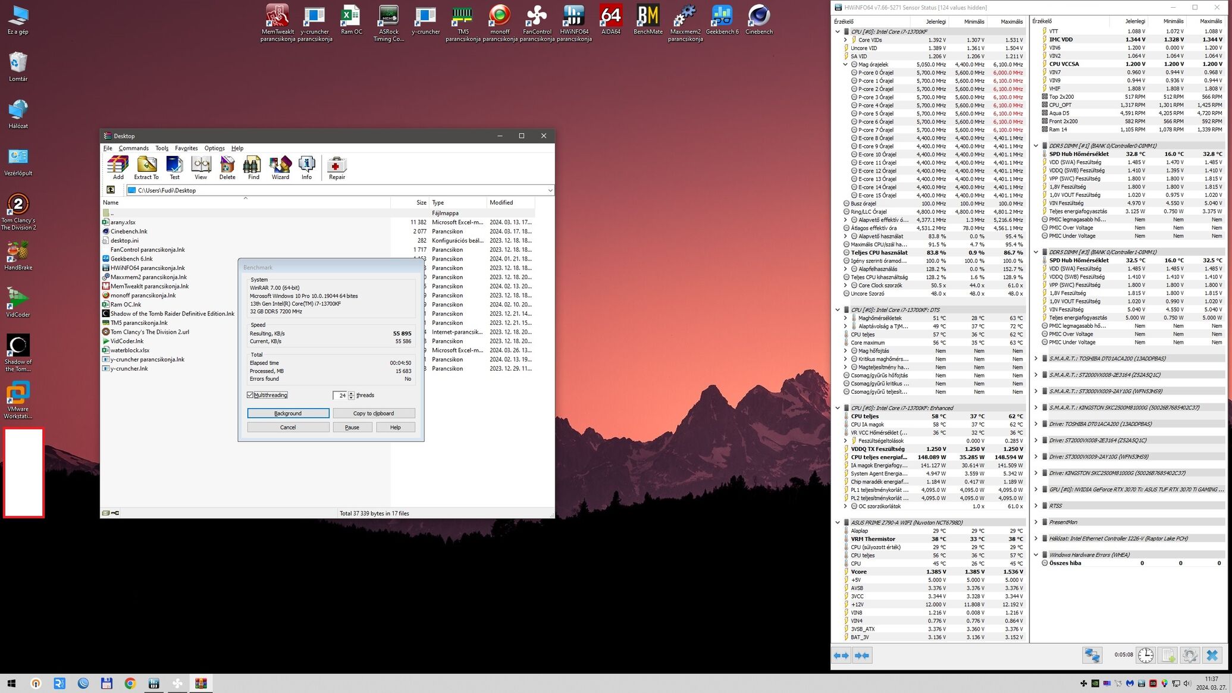Open the Lomtár recycle bin icon

[18, 67]
